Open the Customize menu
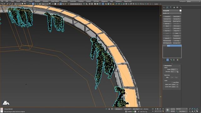201x113 pixels. click(x=73, y=1)
